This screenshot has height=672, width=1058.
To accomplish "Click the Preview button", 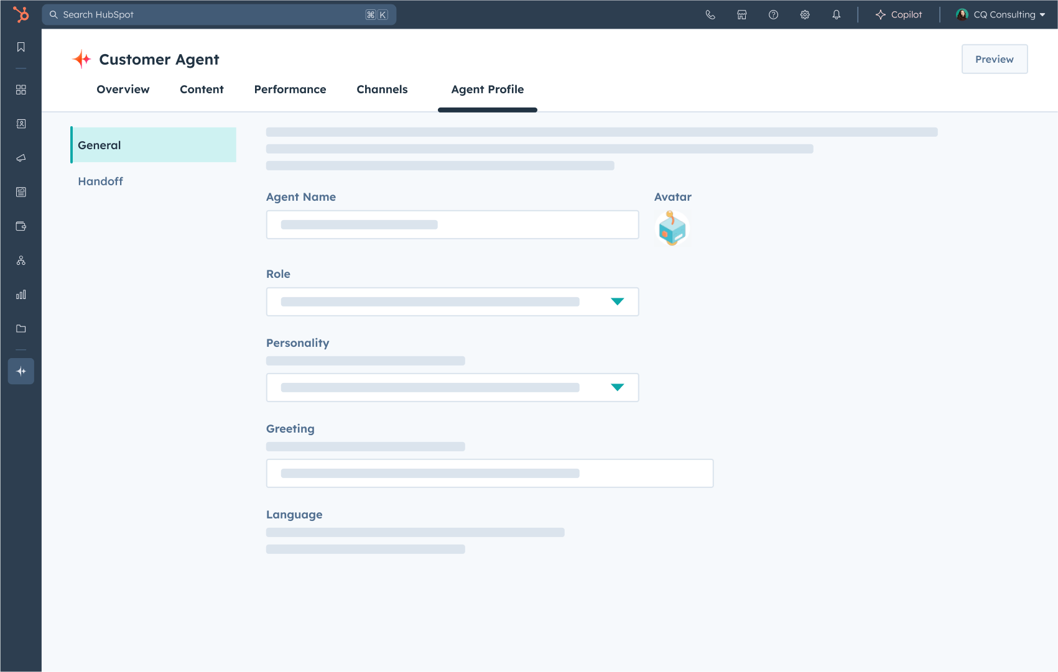I will [x=994, y=59].
